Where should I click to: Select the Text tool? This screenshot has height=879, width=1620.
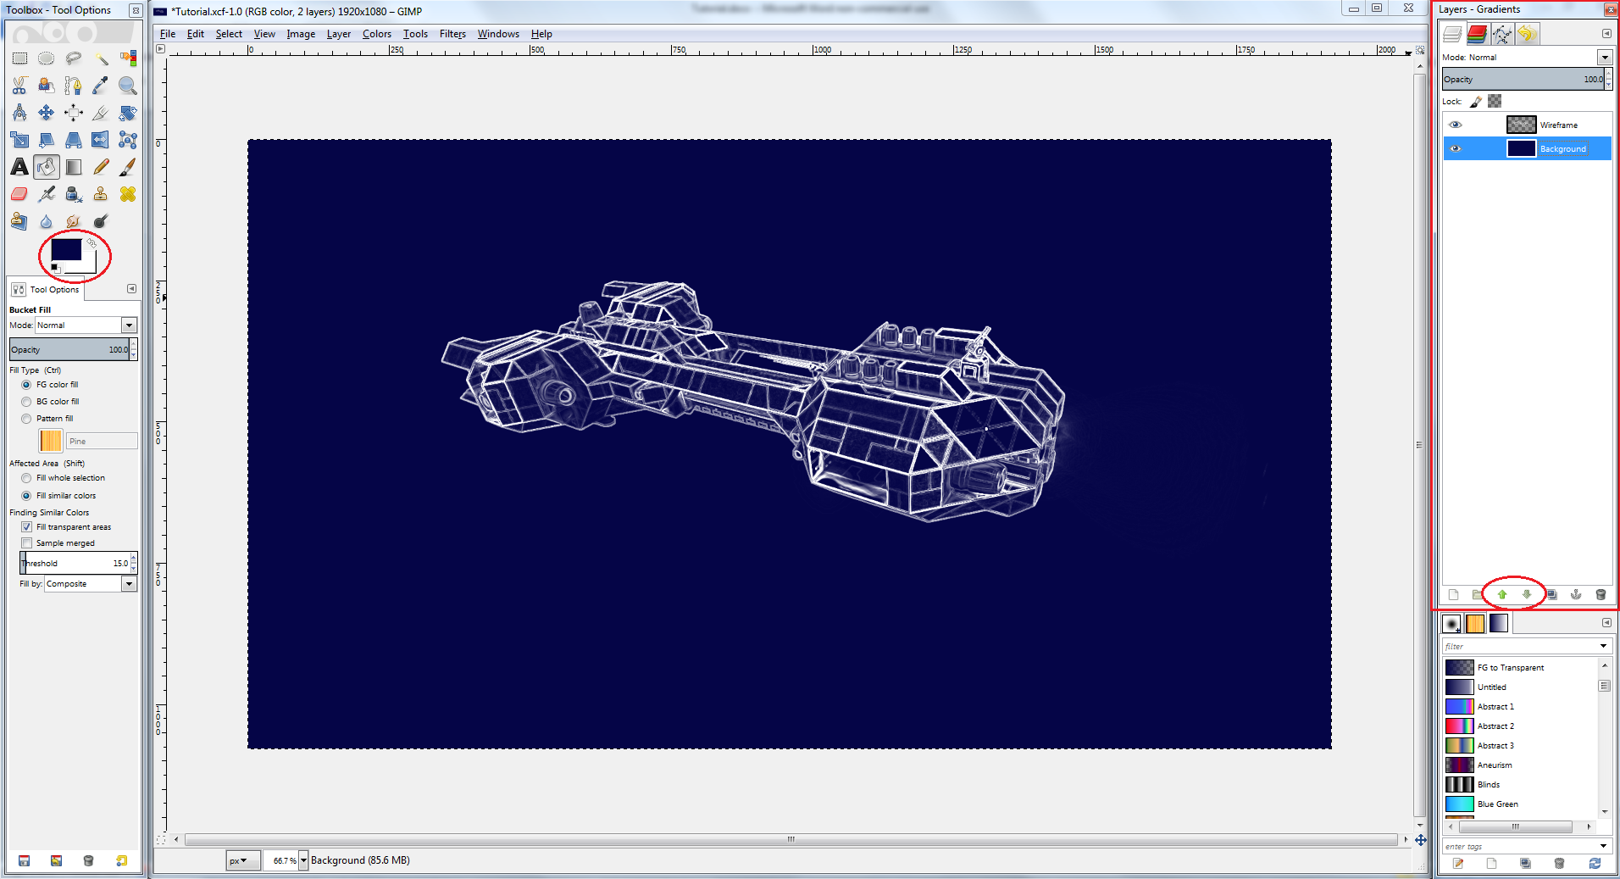(x=19, y=167)
